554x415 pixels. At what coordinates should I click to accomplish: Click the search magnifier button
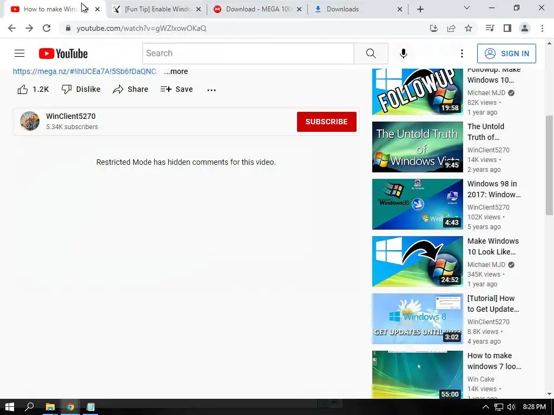[x=371, y=53]
